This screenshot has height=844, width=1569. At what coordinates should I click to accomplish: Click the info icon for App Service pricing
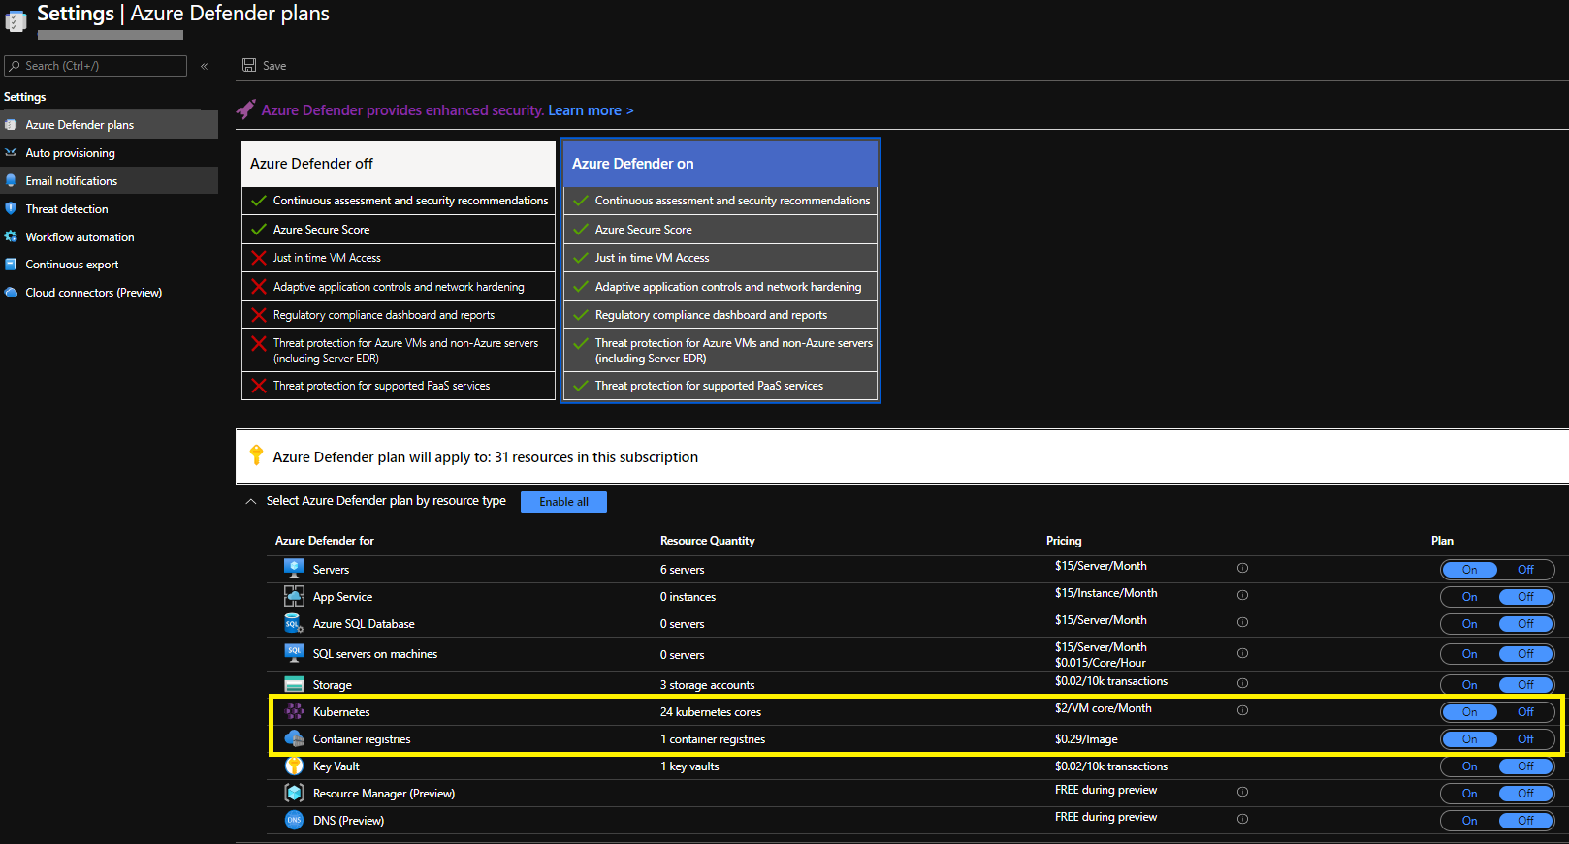tap(1242, 595)
